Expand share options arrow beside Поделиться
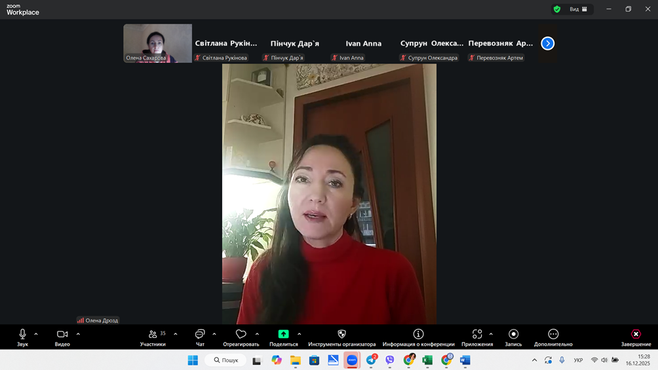The height and width of the screenshot is (370, 658). [x=300, y=335]
